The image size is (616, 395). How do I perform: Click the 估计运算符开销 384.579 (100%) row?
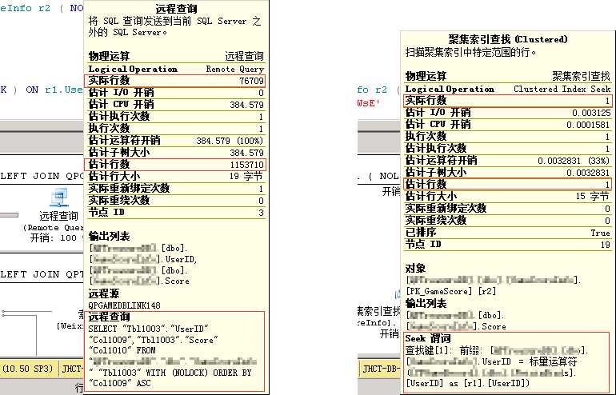pos(176,140)
